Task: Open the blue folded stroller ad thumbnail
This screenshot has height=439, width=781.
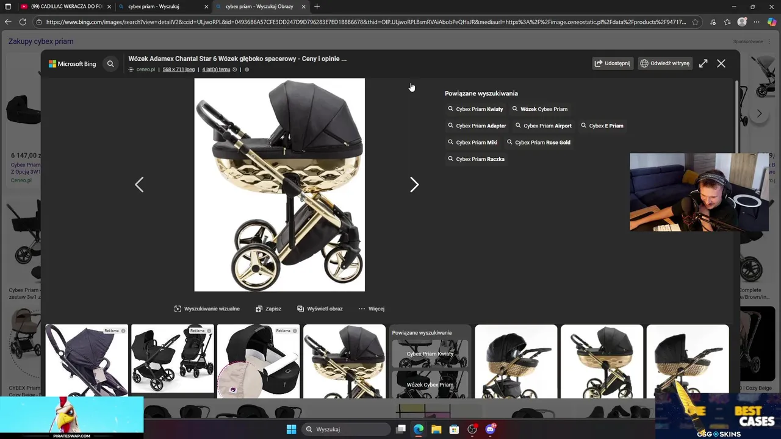Action: [87, 361]
